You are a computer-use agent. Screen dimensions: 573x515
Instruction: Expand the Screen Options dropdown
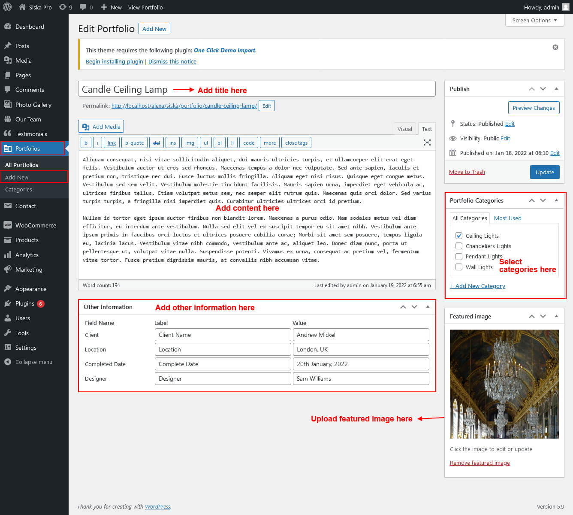[534, 20]
